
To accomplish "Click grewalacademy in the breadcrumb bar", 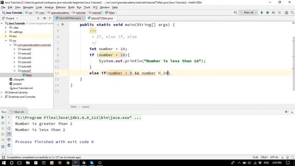I will click(x=60, y=13).
